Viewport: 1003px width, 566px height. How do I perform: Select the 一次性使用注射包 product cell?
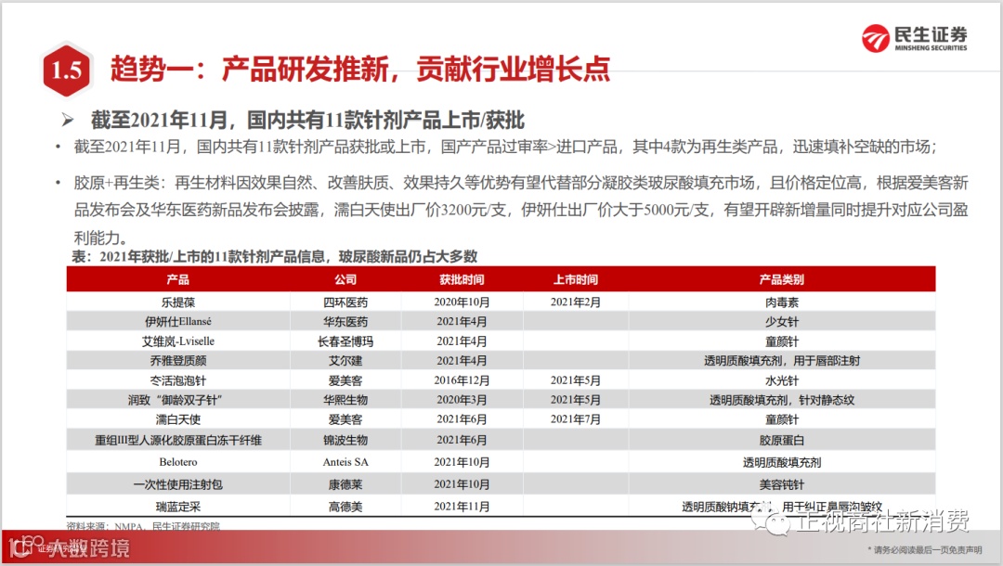click(177, 484)
